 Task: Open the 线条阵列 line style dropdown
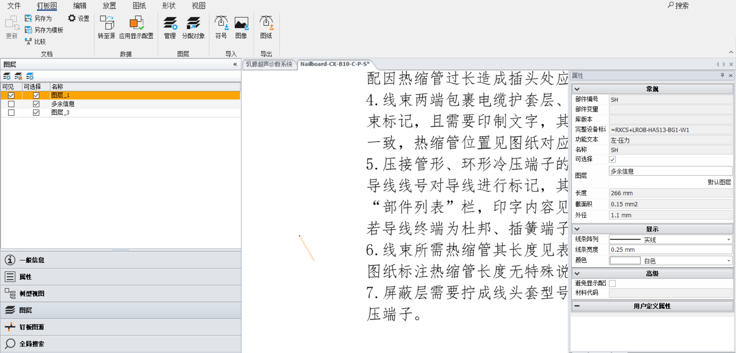[x=728, y=240]
